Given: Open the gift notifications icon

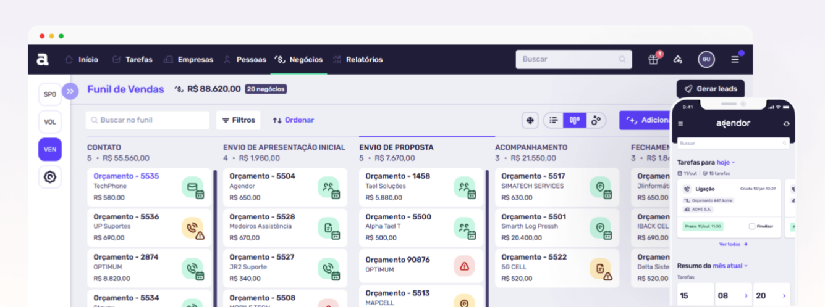Looking at the screenshot, I should point(653,59).
